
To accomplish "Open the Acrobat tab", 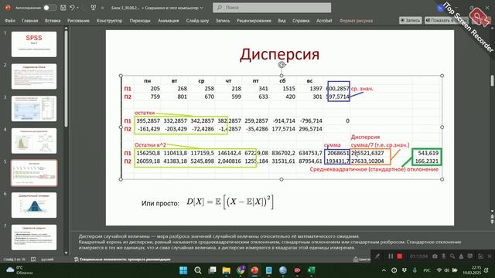I will tap(324, 21).
